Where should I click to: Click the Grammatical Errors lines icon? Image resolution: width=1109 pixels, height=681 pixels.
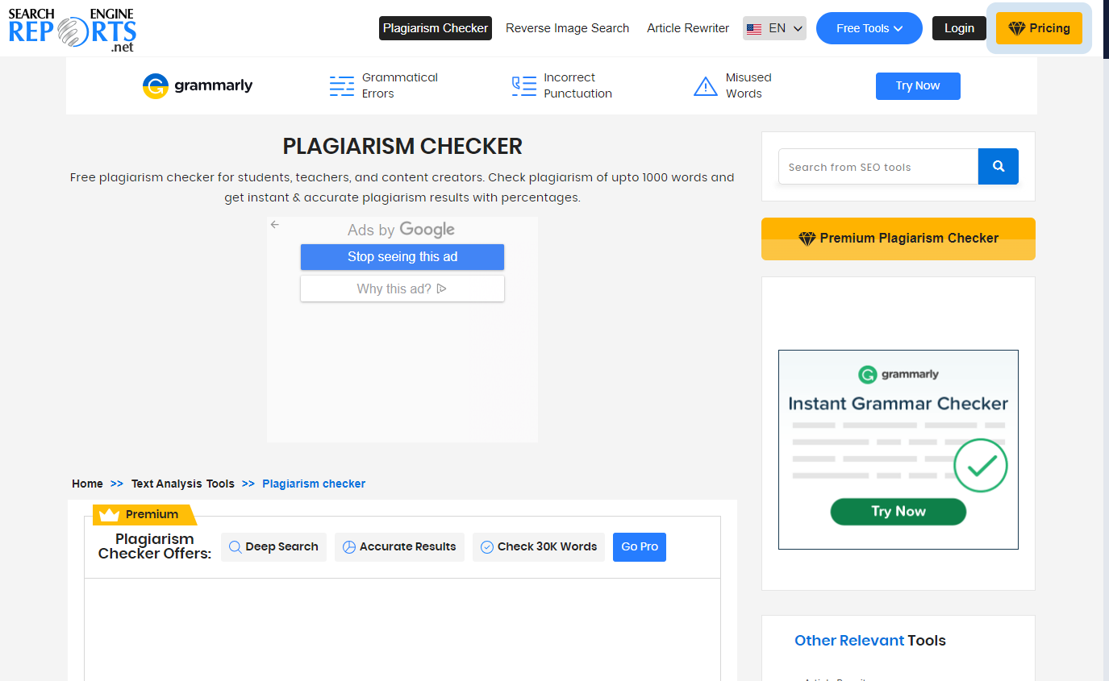click(x=342, y=86)
